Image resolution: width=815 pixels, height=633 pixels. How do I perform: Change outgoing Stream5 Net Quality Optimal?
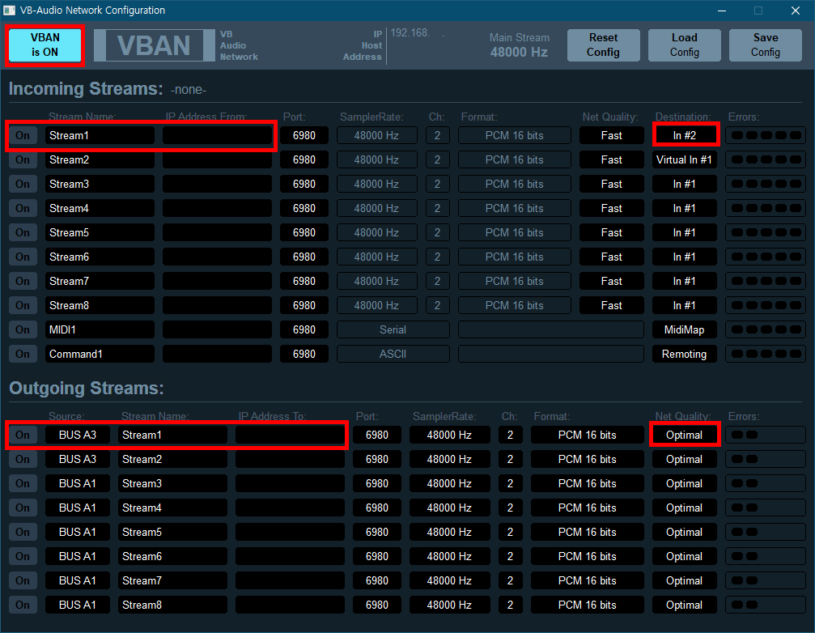pyautogui.click(x=685, y=532)
